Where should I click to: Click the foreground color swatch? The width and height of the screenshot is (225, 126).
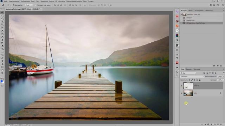1,81
